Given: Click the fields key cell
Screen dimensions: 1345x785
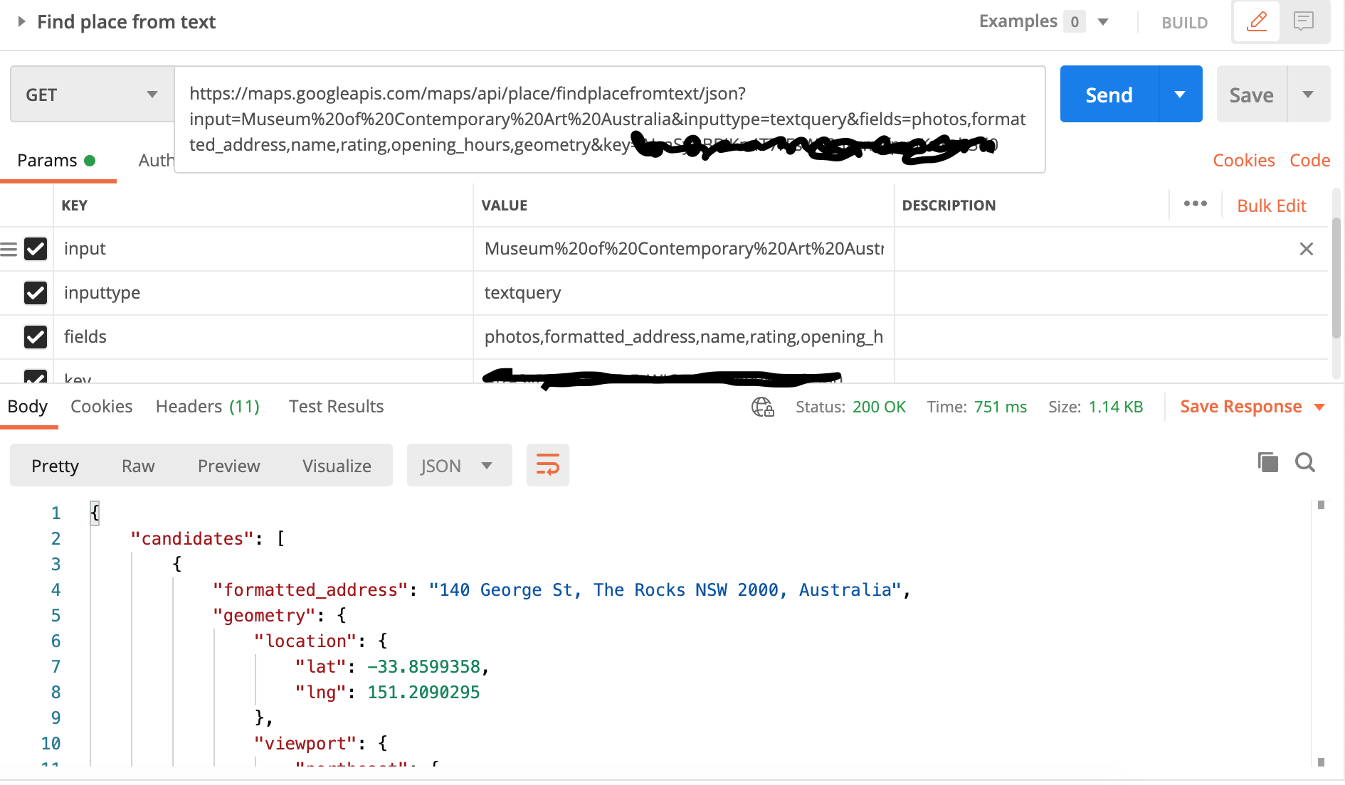Looking at the screenshot, I should point(263,337).
